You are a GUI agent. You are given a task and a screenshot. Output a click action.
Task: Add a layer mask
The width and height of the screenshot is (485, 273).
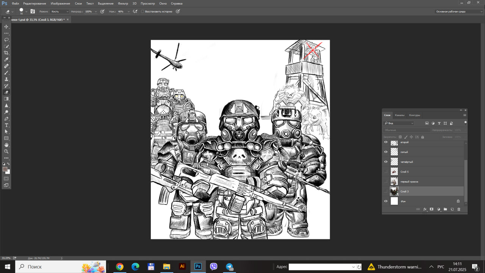tap(432, 209)
